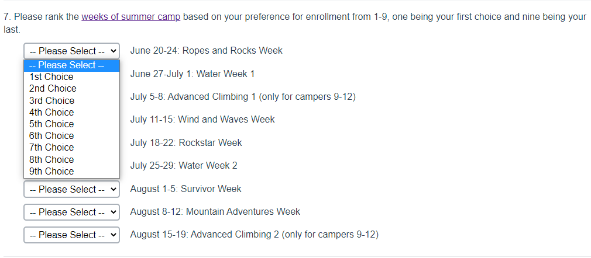The height and width of the screenshot is (258, 591).
Task: Click the Advanced Climbing 1 week label
Action: point(242,96)
